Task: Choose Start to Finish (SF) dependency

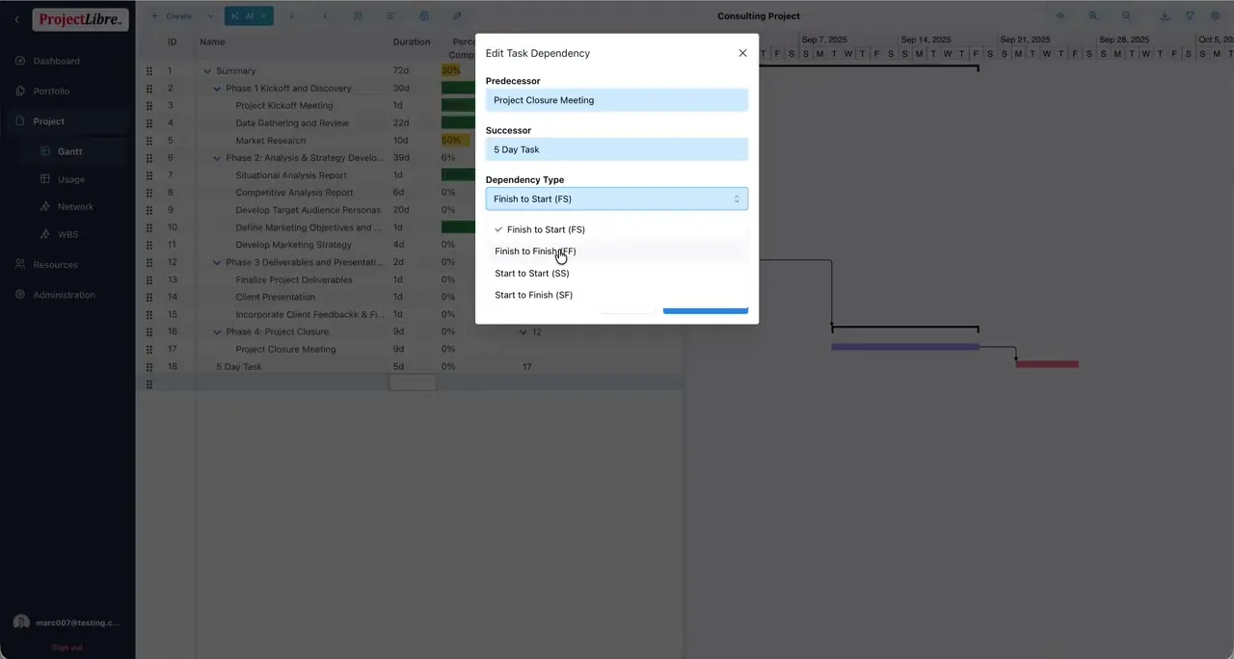Action: (x=617, y=295)
